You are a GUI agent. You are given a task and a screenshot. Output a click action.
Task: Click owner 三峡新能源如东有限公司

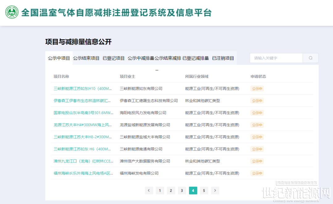(x=141, y=89)
